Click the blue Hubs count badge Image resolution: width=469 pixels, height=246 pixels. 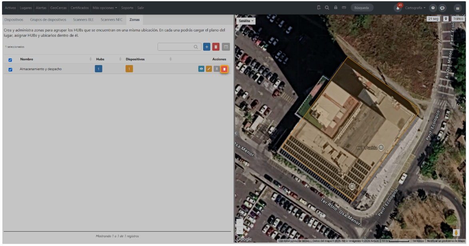tap(98, 69)
